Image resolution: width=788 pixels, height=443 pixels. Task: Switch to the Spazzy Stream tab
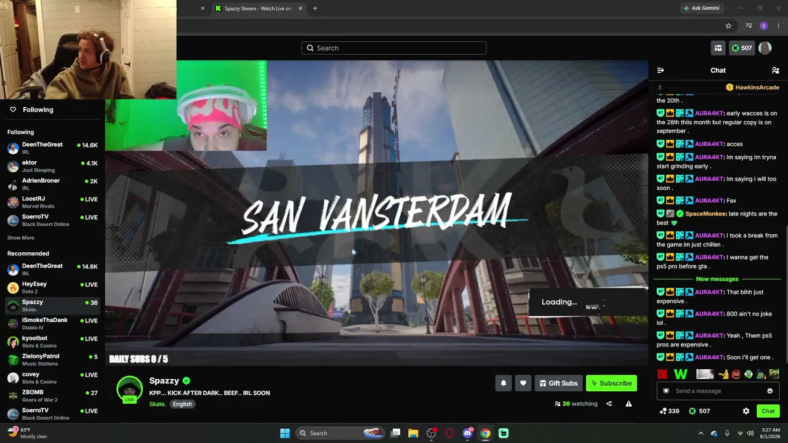259,8
